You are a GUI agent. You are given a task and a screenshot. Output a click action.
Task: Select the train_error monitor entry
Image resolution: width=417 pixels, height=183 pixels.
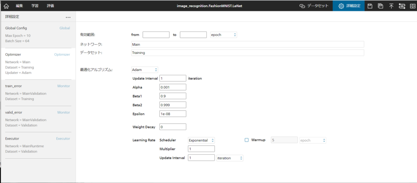(37, 92)
